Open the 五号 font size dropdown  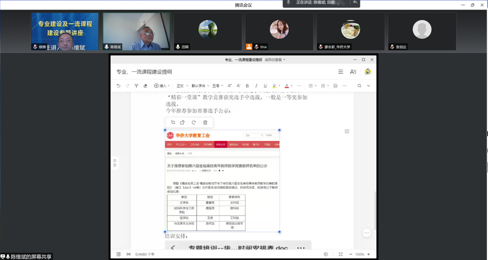[218, 86]
